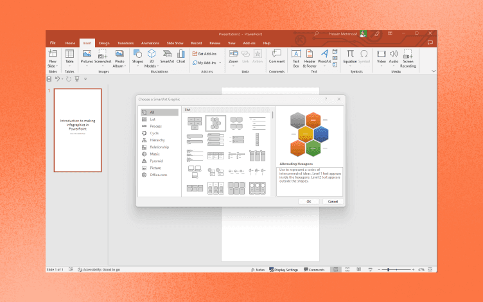Open the Customize Quick Access Toolbar dropdown
483x302 pixels.
(85, 79)
